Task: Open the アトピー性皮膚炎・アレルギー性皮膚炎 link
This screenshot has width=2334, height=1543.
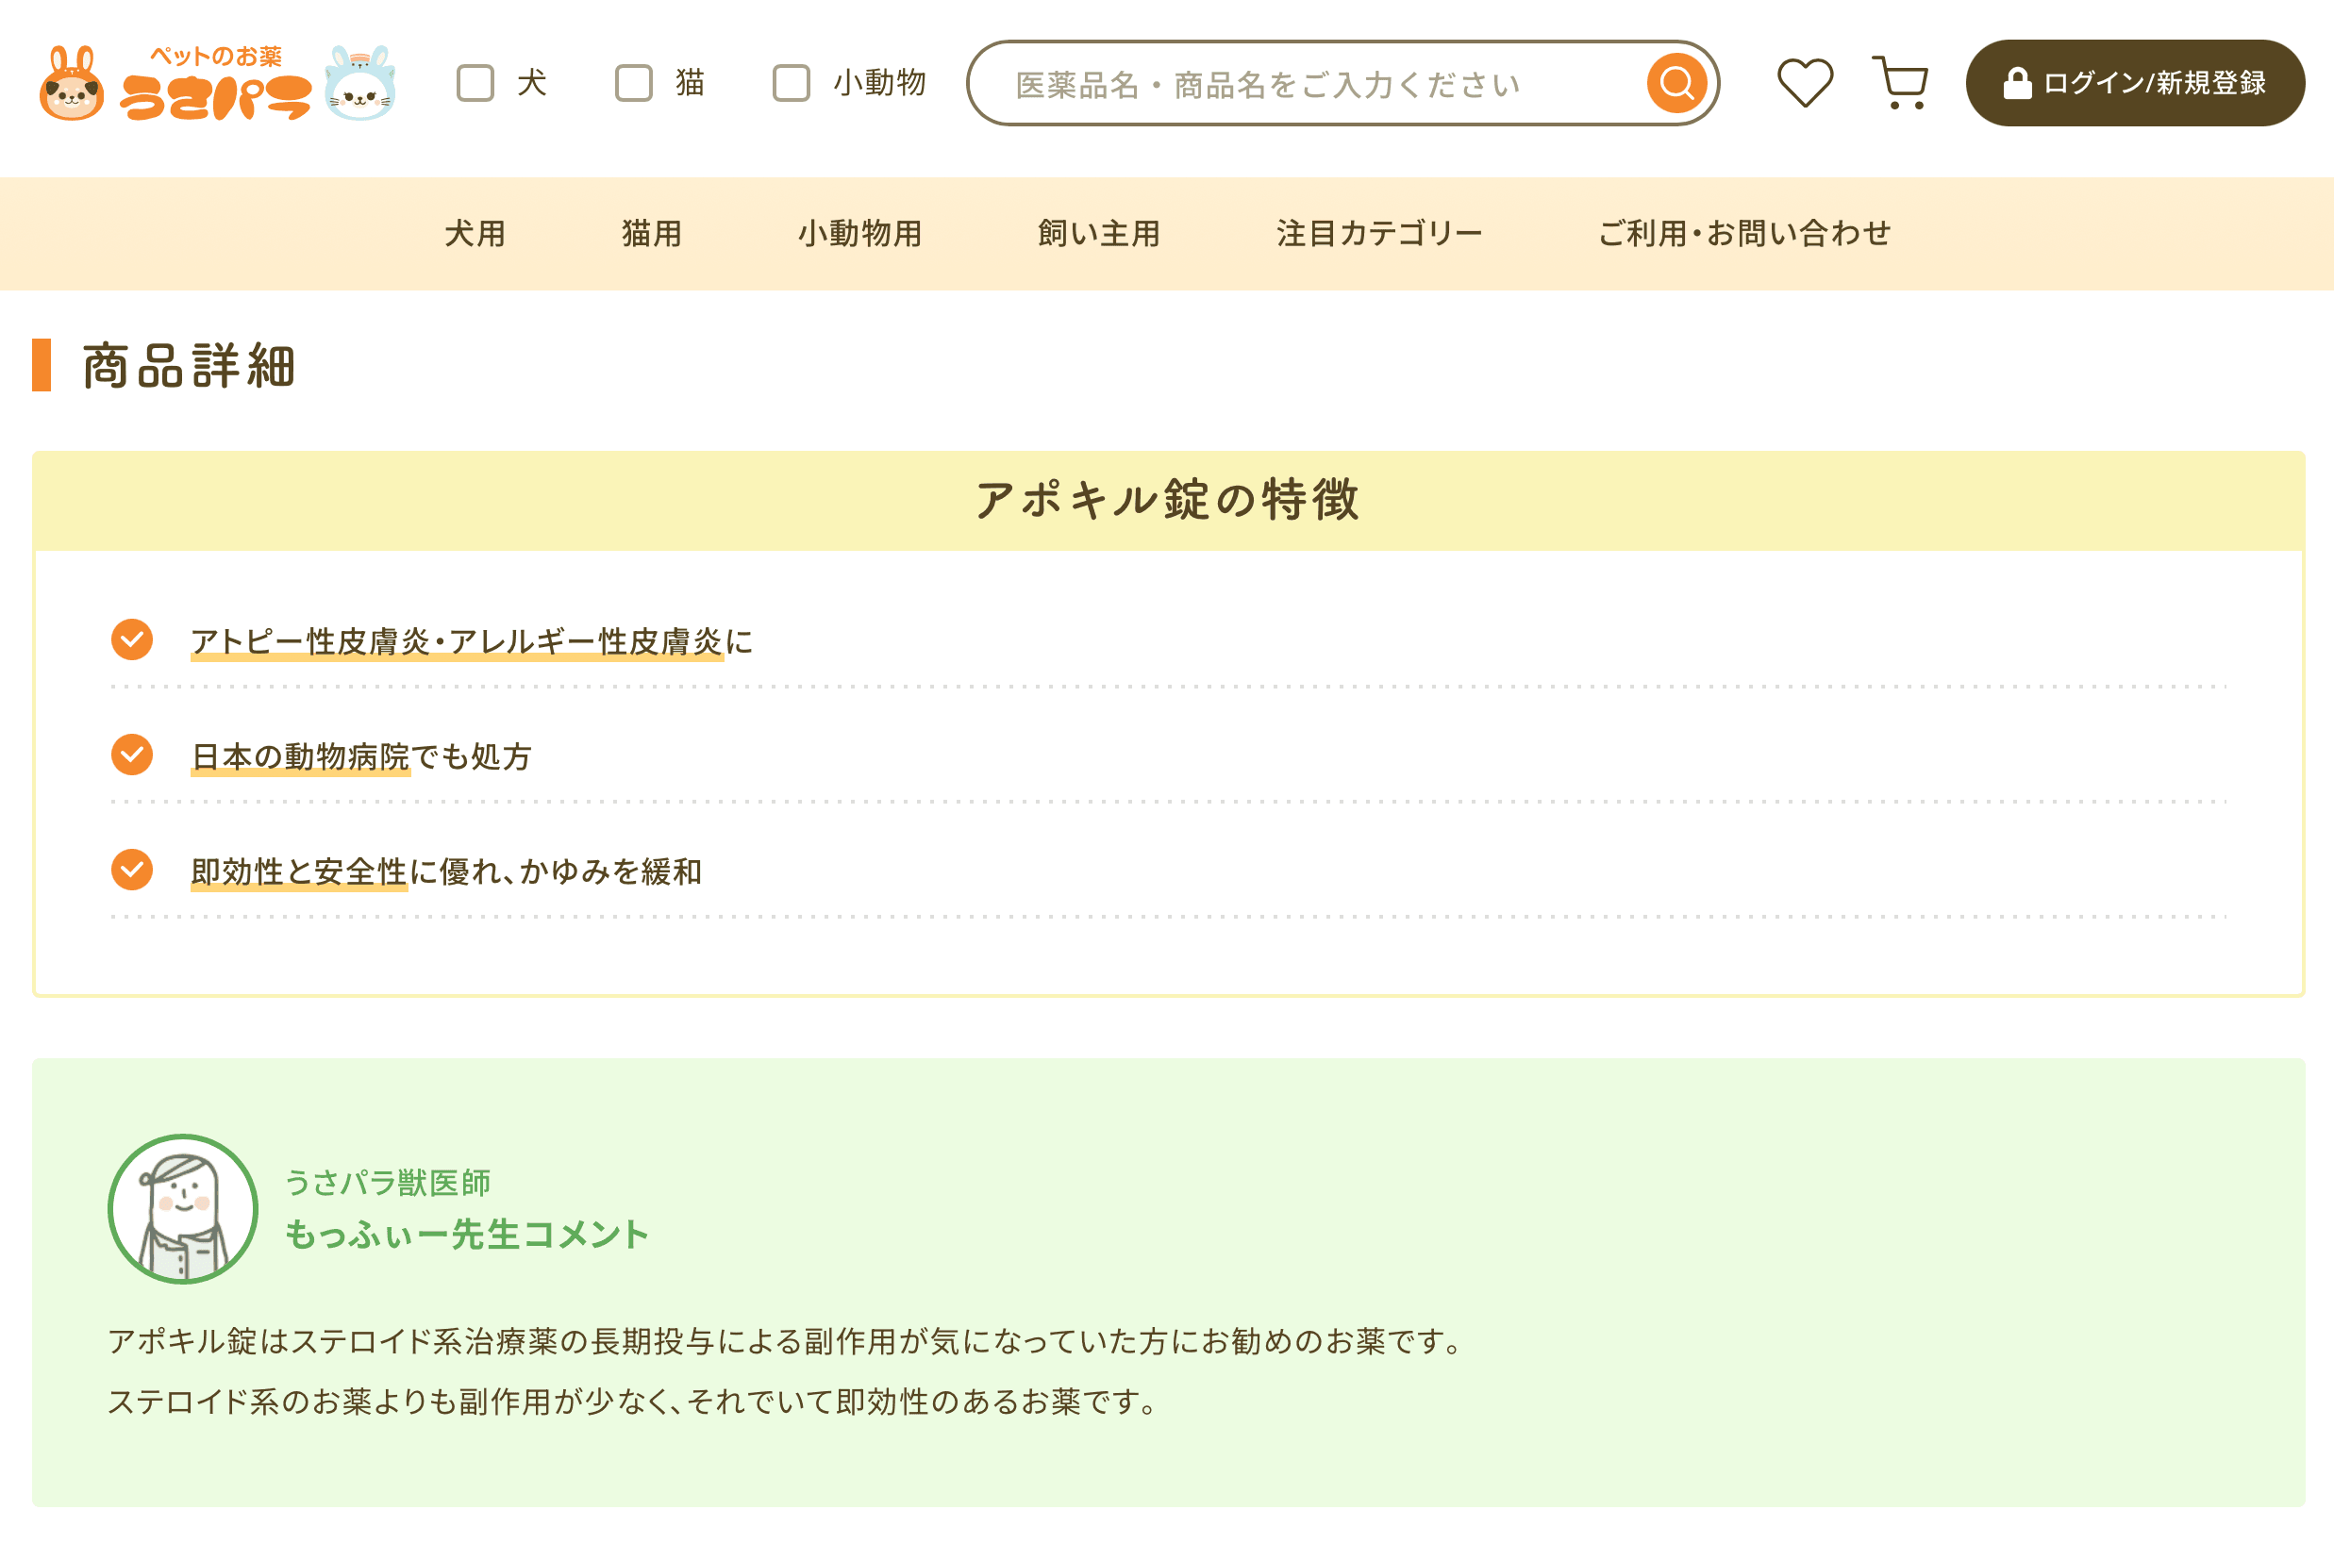Action: coord(458,639)
